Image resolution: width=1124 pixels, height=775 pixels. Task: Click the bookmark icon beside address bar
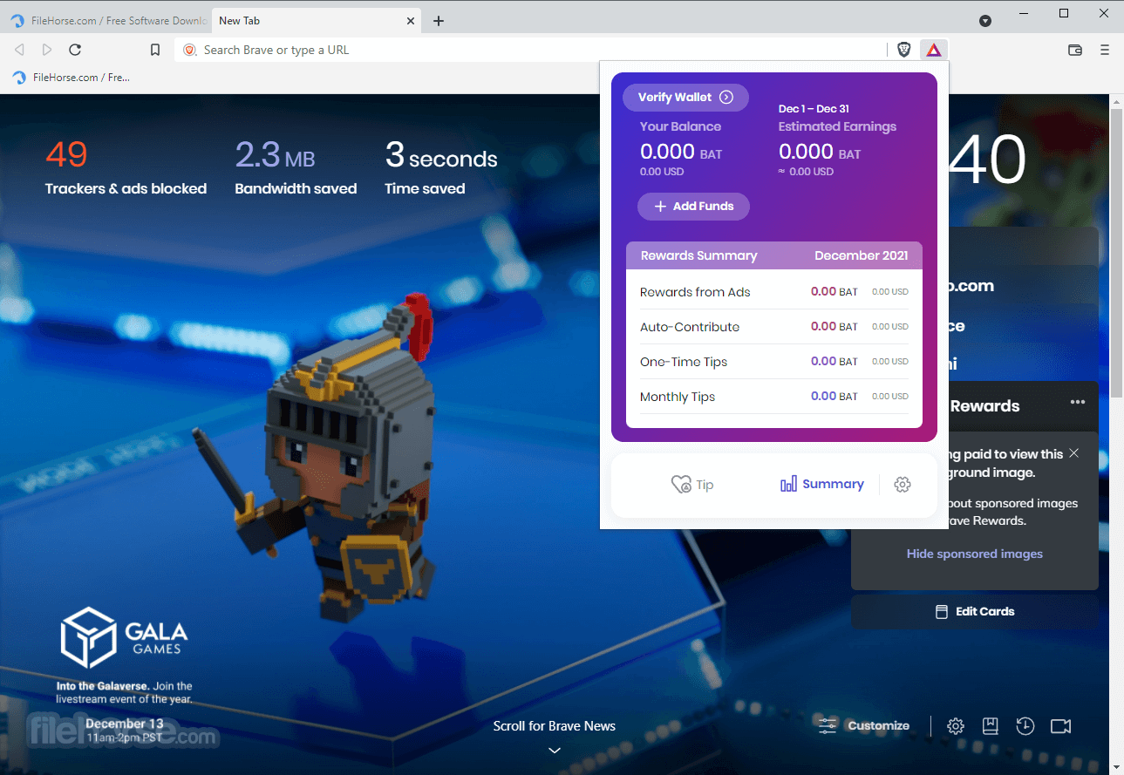click(x=155, y=50)
